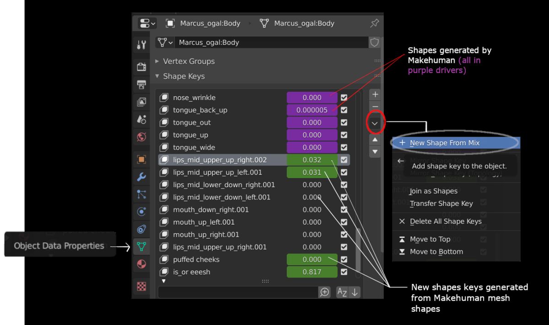
Task: Add a new shape key with plus button
Action: pos(375,94)
